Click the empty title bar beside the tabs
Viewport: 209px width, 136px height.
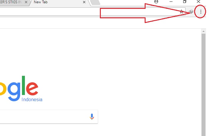tap(127, 2)
